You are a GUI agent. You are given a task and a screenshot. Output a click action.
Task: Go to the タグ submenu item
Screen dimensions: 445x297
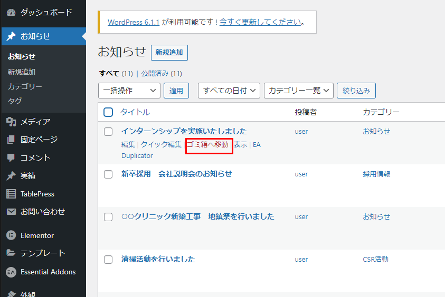15,101
